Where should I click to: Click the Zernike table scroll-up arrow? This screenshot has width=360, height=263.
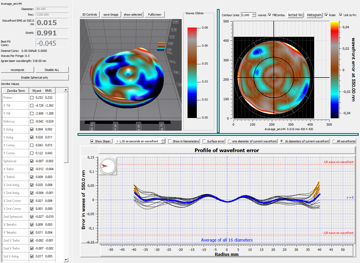tap(66, 90)
